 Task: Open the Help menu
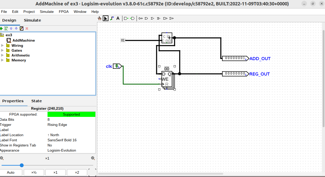(95, 12)
